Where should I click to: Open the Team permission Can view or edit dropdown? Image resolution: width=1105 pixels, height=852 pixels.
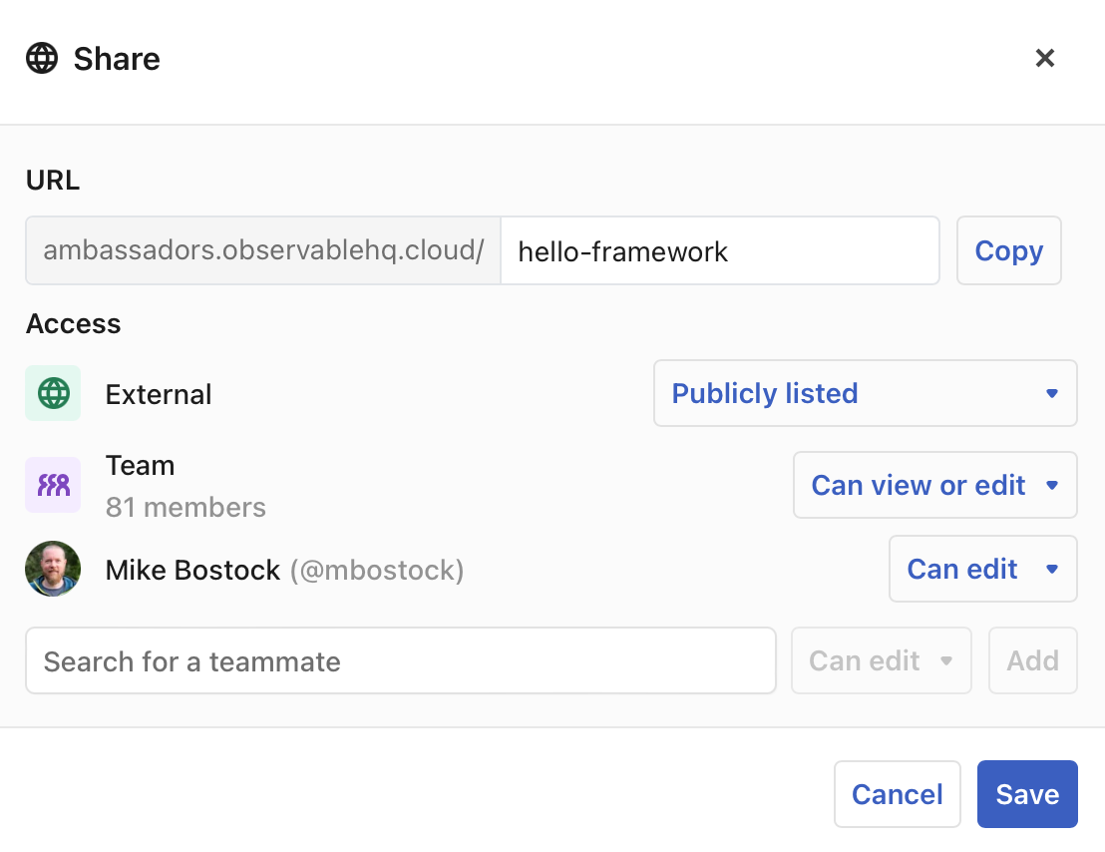(x=934, y=485)
